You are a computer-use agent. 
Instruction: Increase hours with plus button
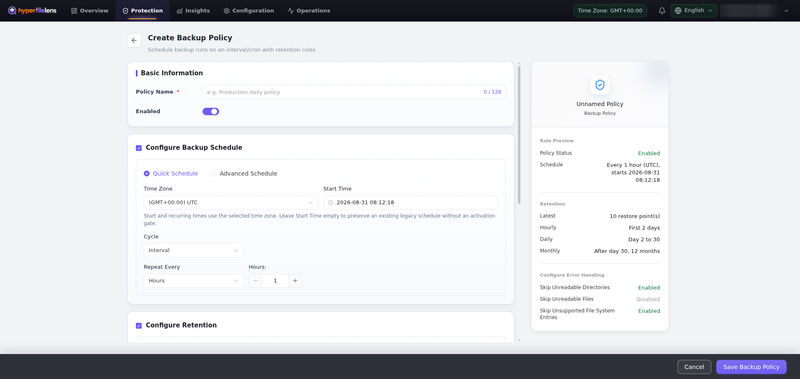pyautogui.click(x=295, y=281)
